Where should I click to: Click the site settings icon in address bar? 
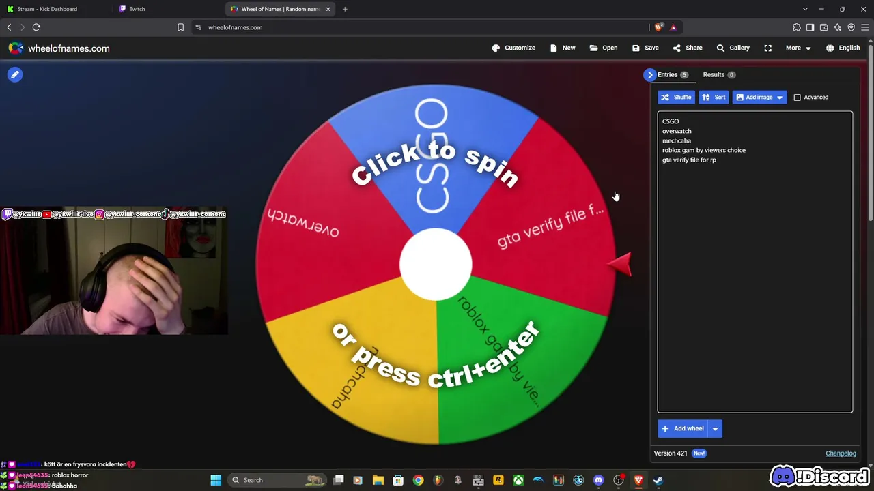(x=198, y=27)
